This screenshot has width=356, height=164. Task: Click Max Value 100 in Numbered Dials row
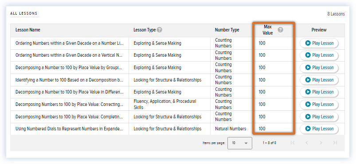262,129
